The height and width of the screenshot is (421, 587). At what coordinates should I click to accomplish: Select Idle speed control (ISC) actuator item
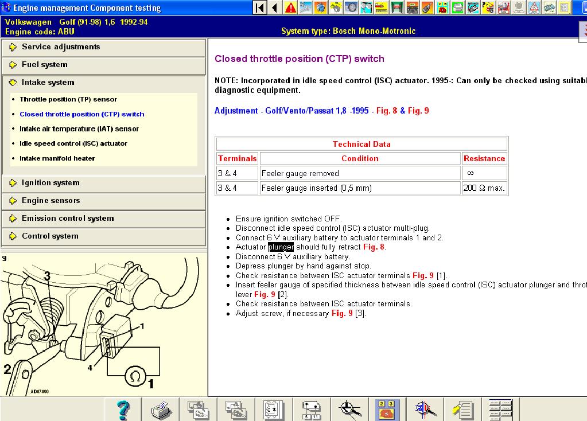point(73,143)
